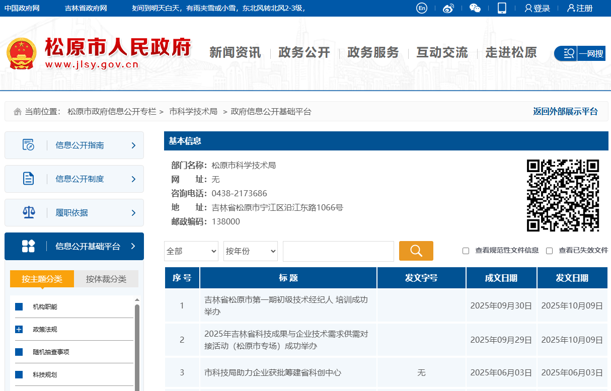Image resolution: width=611 pixels, height=391 pixels.
Task: Open article 市科技局助力企业获批筹建省科创中心
Action: coord(273,373)
